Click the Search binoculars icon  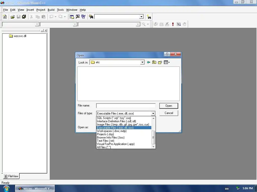149,17
